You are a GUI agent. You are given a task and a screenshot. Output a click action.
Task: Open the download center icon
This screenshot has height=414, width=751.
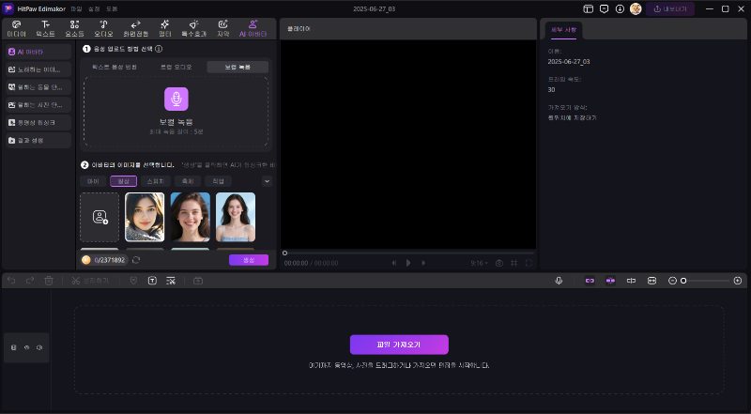(620, 9)
